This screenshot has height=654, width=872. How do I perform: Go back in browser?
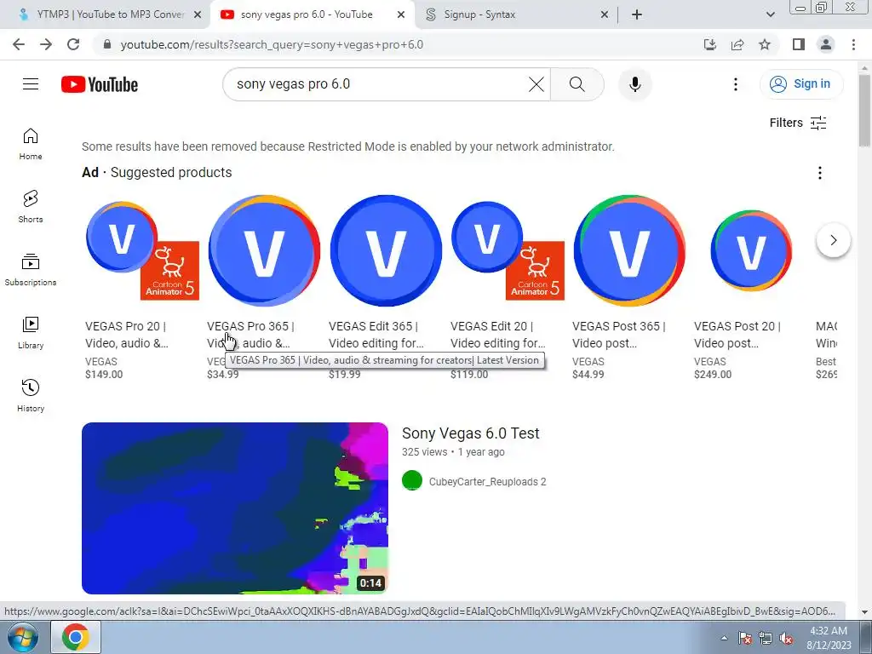tap(19, 44)
